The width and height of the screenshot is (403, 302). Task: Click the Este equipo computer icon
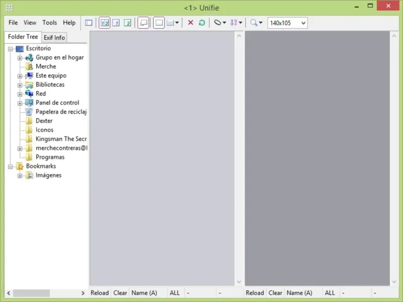(x=29, y=75)
